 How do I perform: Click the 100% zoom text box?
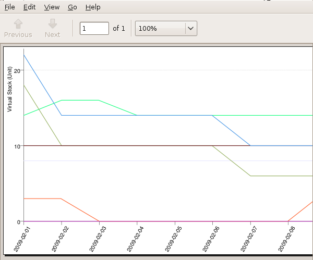[x=160, y=28]
